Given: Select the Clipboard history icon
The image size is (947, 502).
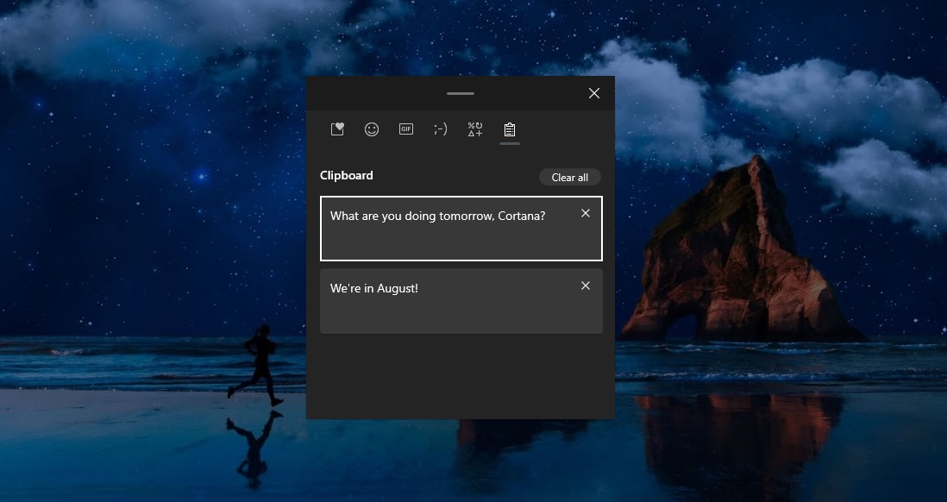Looking at the screenshot, I should [x=509, y=129].
